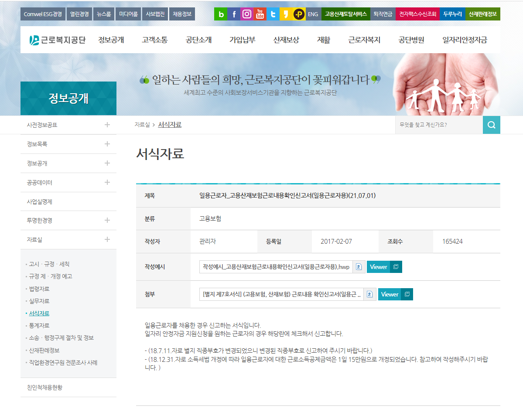The height and width of the screenshot is (412, 523).
Task: Open 두루누리 link
Action: (x=452, y=14)
